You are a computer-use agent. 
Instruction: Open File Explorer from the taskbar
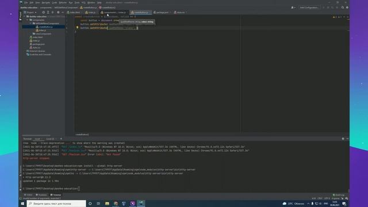coord(107,204)
